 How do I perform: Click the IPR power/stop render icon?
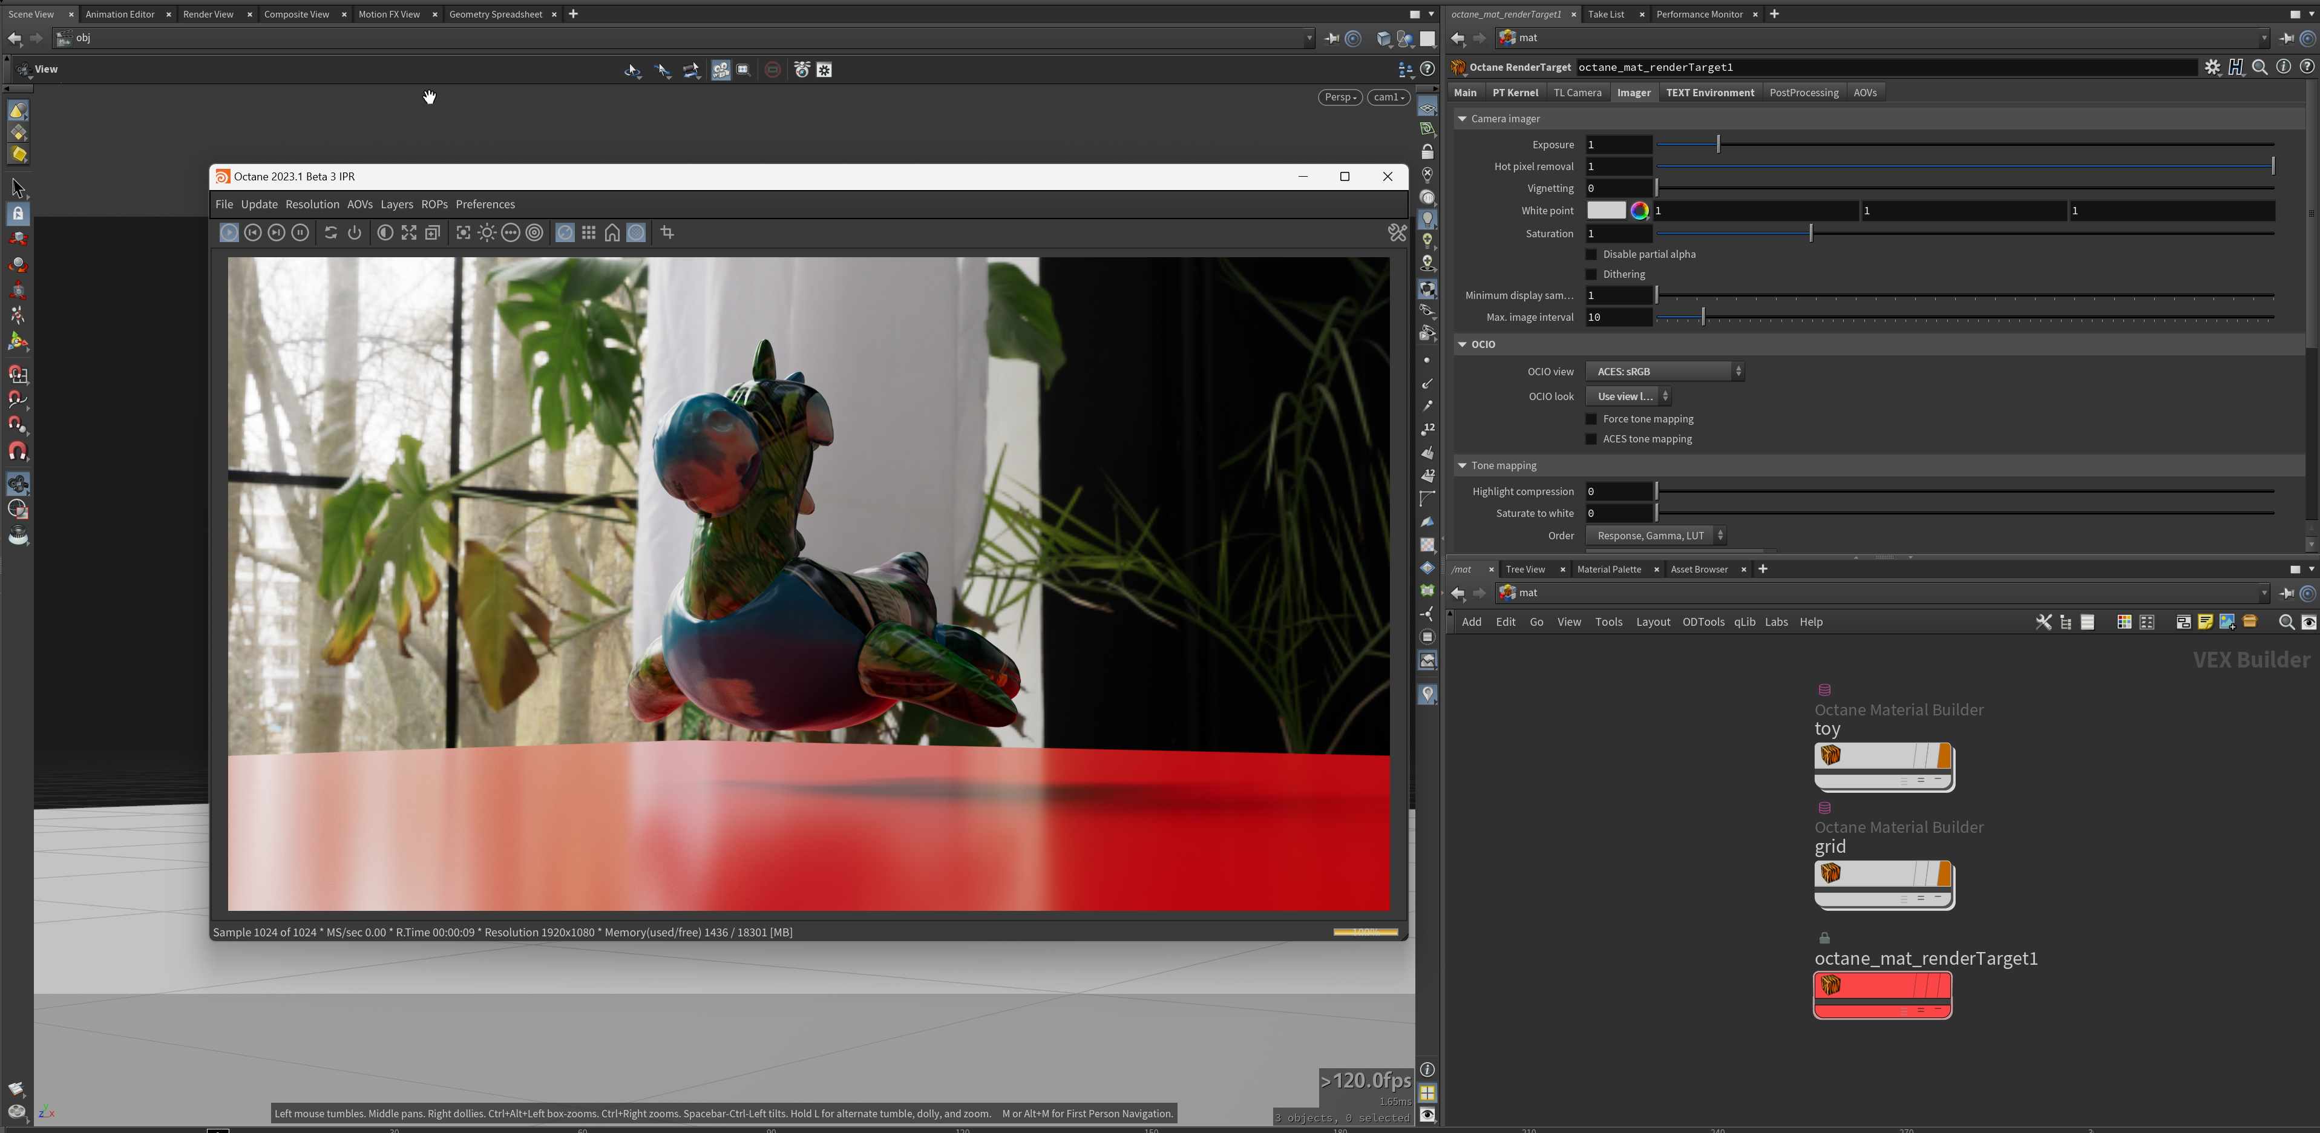pyautogui.click(x=355, y=233)
